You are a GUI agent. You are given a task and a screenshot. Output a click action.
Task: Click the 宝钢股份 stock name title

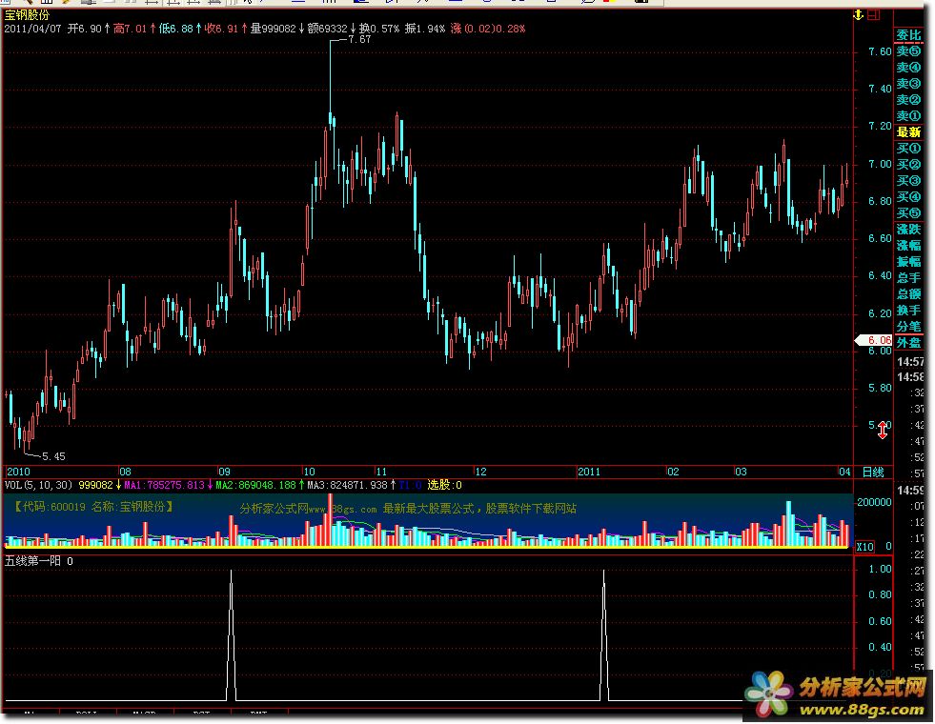click(27, 15)
